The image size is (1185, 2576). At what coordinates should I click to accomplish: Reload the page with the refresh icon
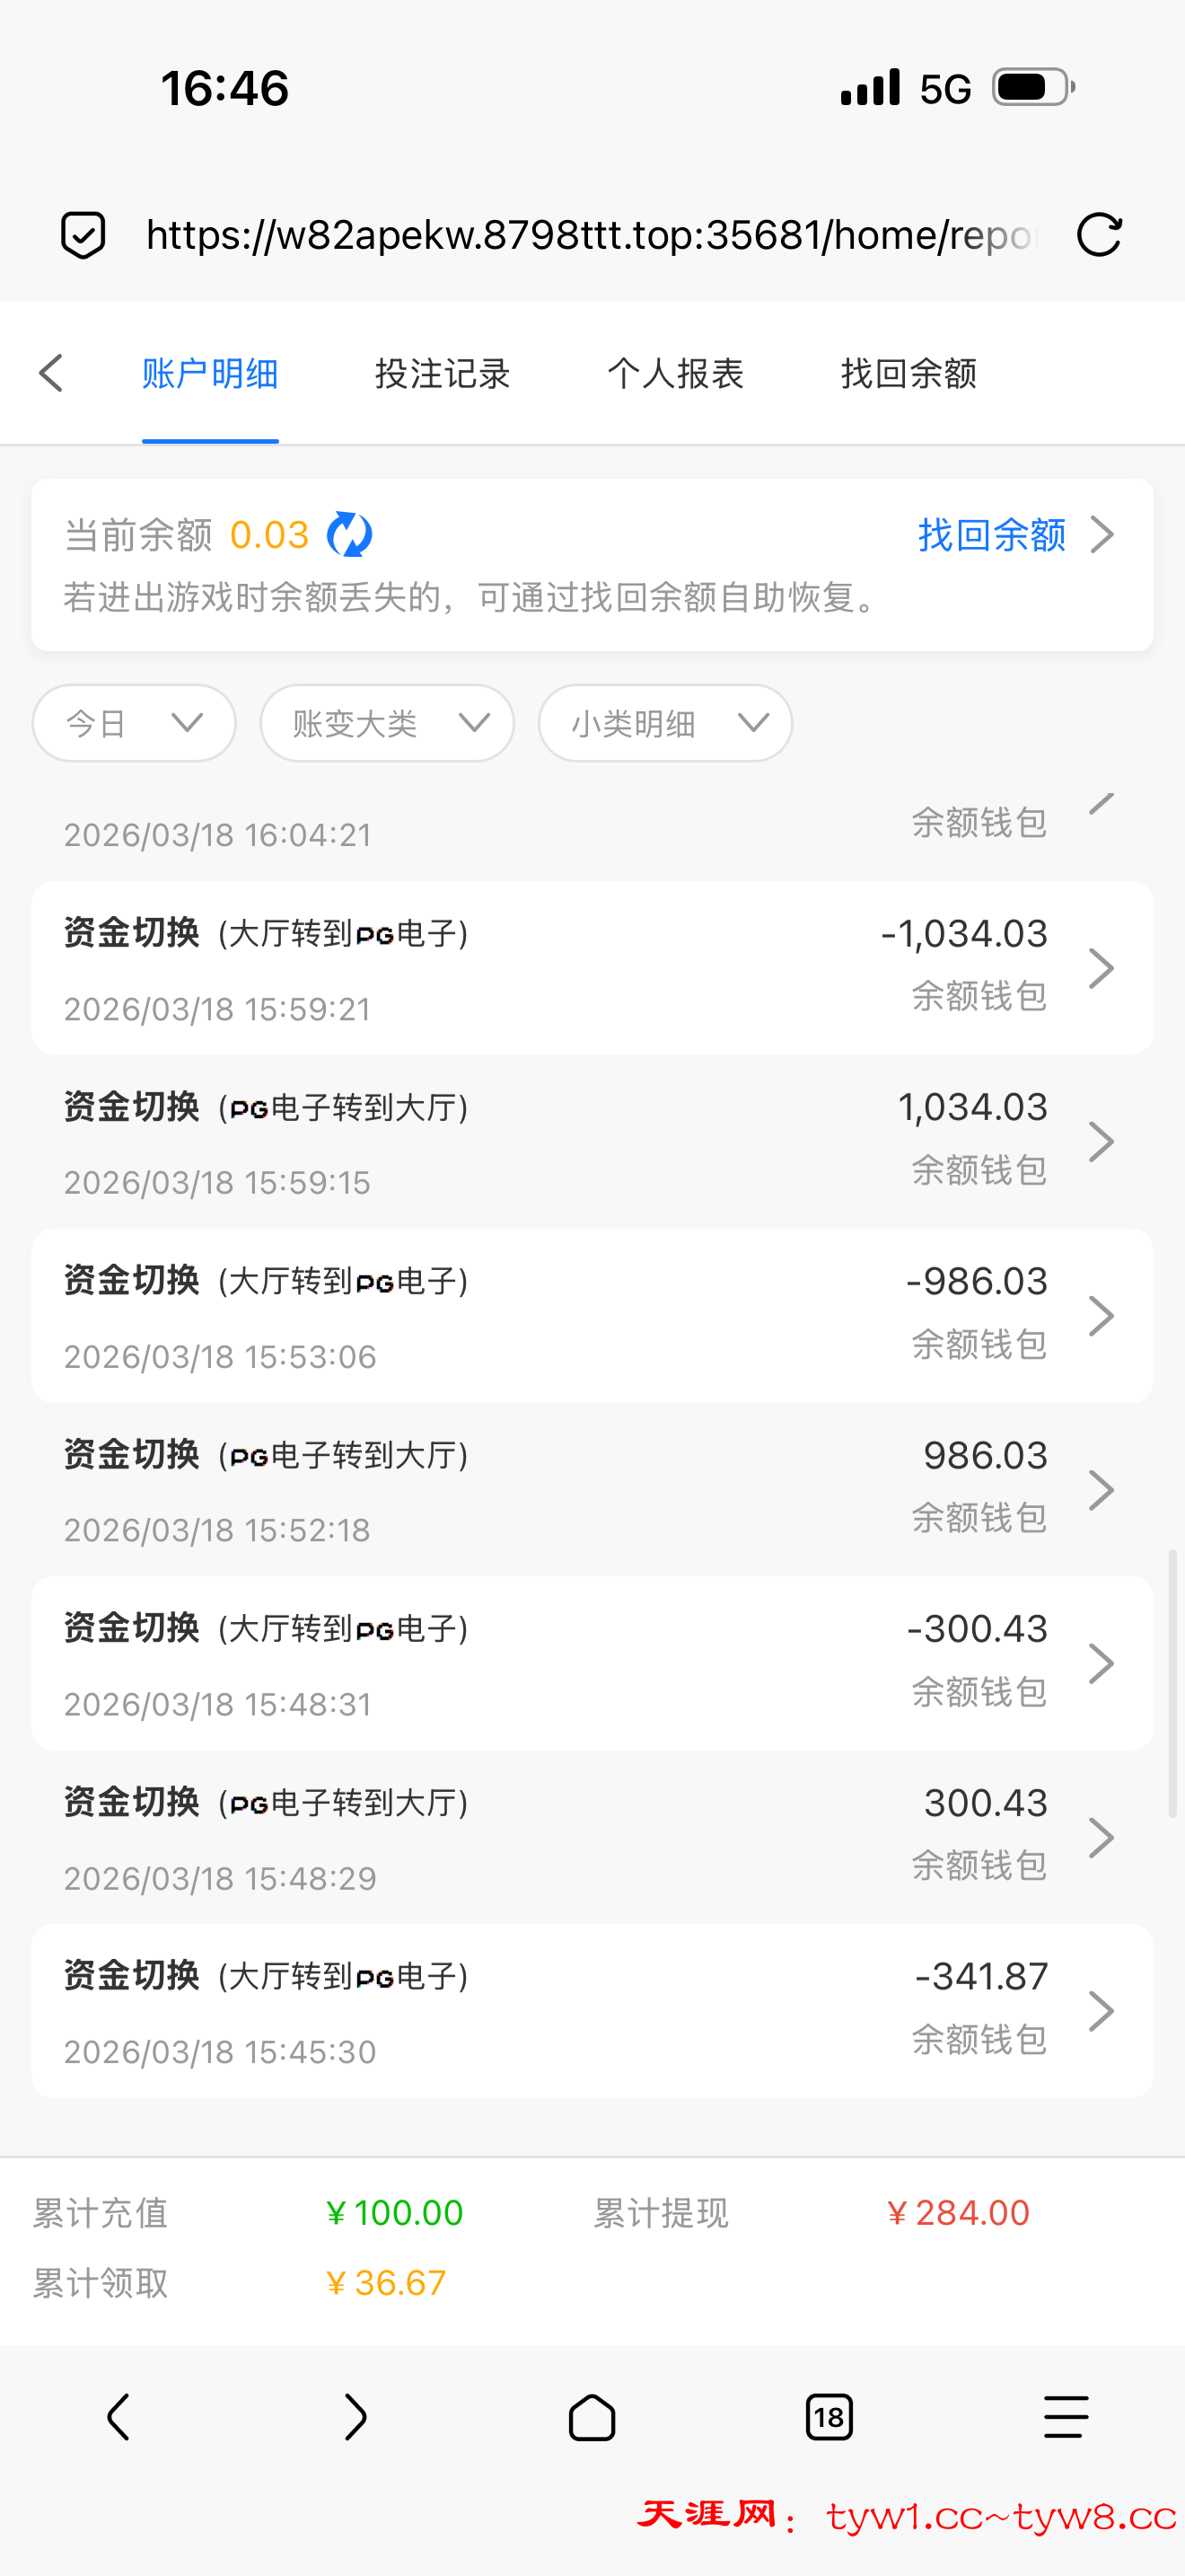(1098, 235)
